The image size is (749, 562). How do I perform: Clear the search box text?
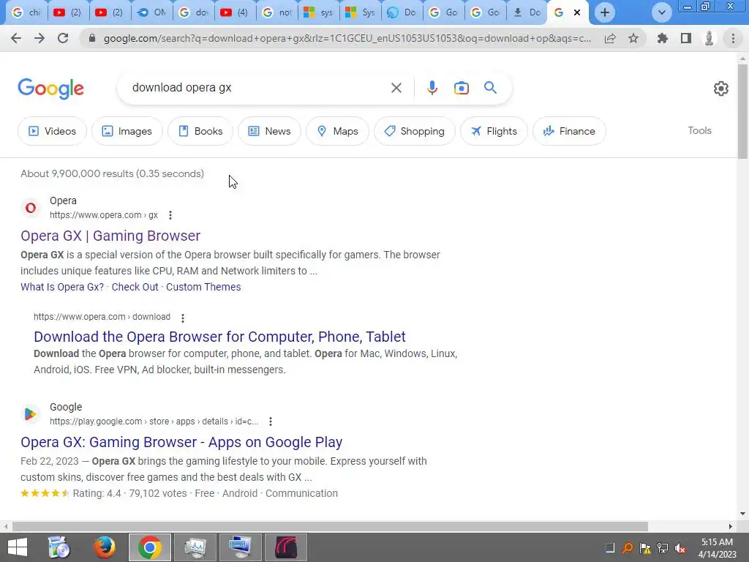tap(396, 88)
